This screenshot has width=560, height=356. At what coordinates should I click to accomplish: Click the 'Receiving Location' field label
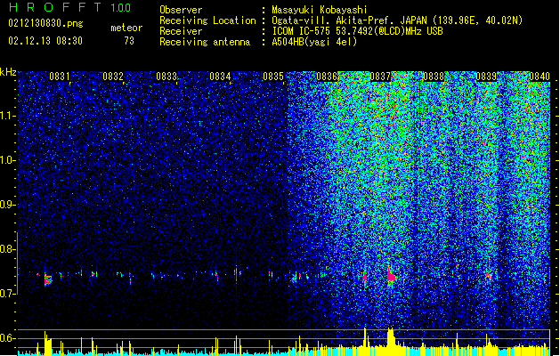click(207, 20)
